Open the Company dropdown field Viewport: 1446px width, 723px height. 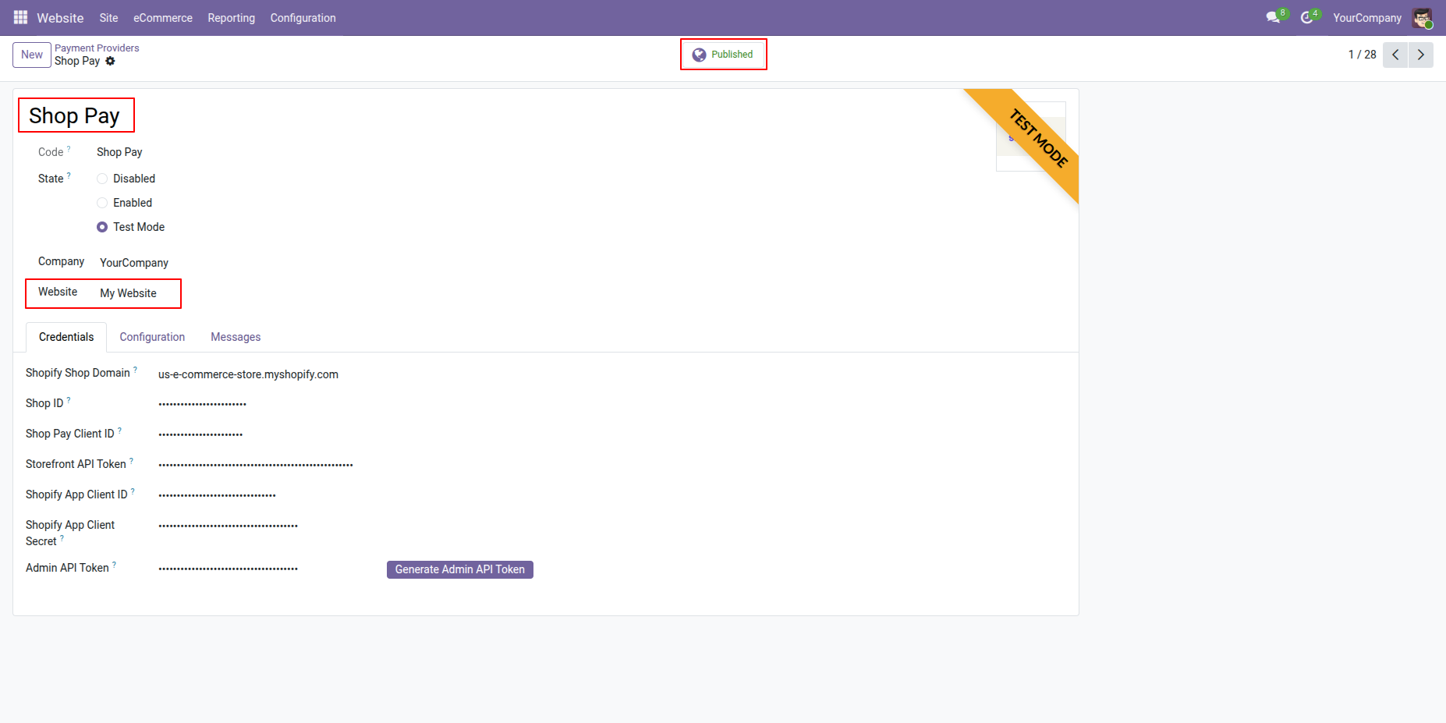[x=134, y=263]
